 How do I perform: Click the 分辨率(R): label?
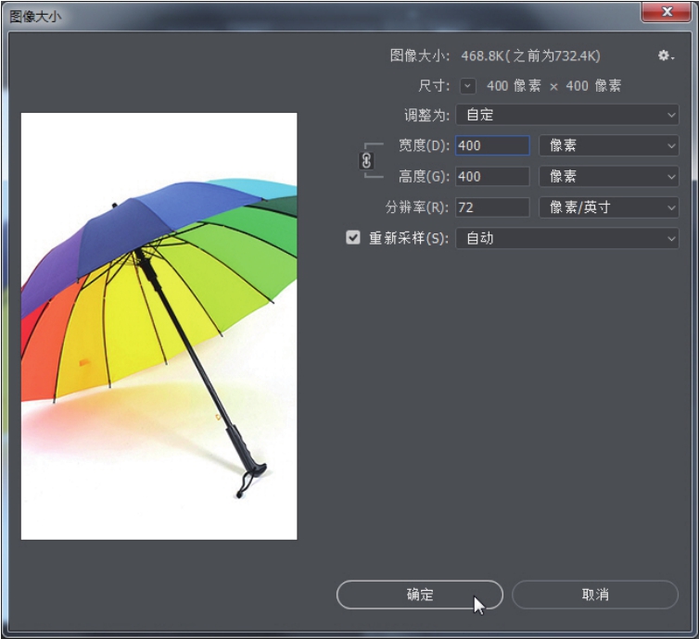(x=417, y=207)
